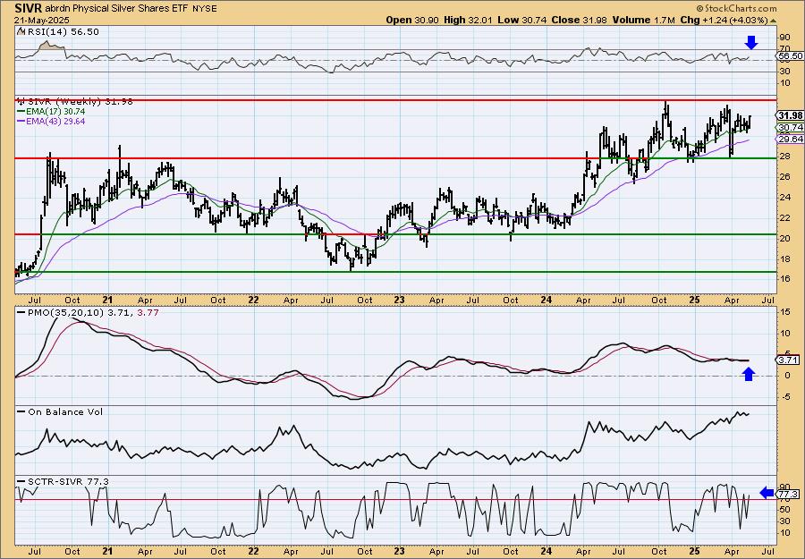Click the -5 label on PMO axis
The width and height of the screenshot is (805, 559).
784,396
